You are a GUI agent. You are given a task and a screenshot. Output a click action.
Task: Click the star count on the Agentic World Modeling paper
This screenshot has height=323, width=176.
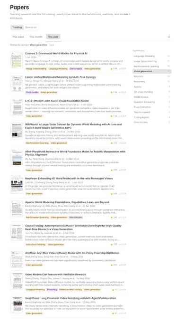pyautogui.click(x=114, y=218)
